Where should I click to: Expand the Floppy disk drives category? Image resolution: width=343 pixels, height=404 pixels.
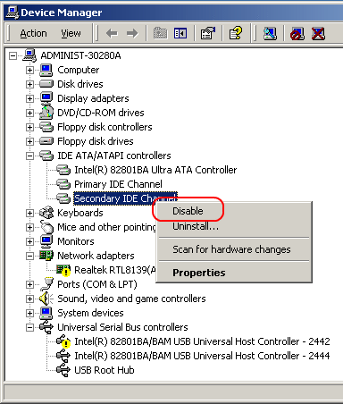[x=29, y=141]
